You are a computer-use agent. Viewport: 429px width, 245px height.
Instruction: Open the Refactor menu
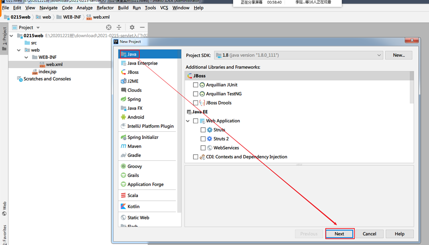(x=105, y=8)
